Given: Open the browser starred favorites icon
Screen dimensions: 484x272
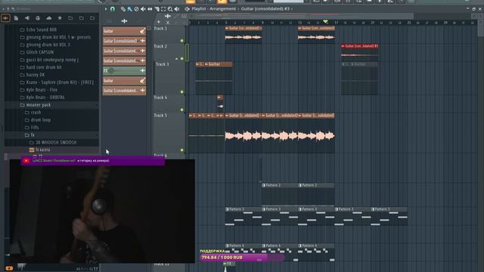Looking at the screenshot, I should pos(60,18).
